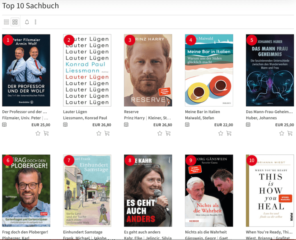Mark 'Meine Bar in Italien' as favorite
Screen dimensions: 296x240
click(221, 133)
